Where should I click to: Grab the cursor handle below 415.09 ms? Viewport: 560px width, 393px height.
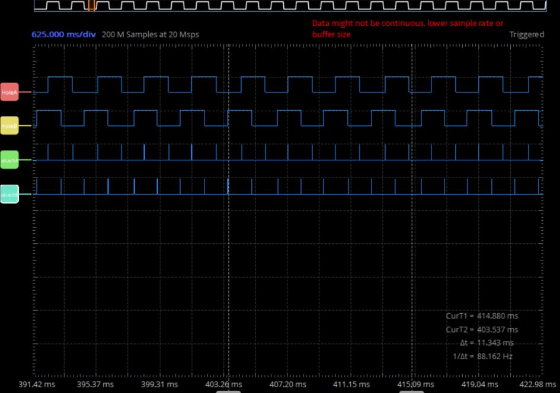click(414, 391)
